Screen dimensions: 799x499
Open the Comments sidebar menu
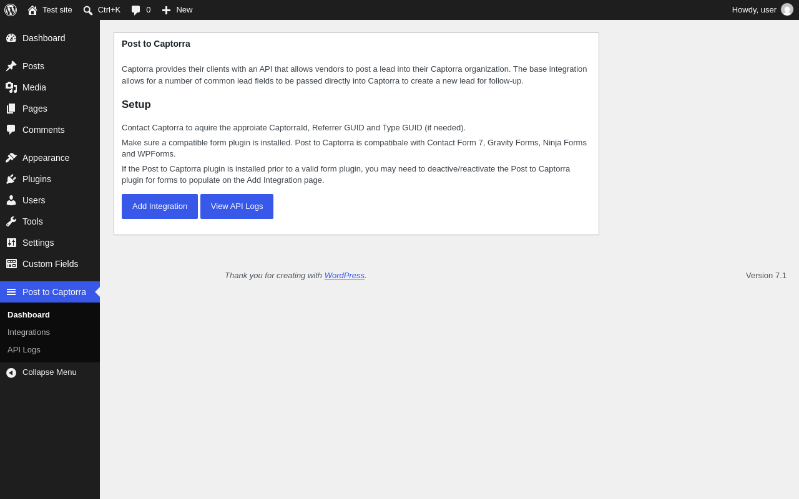(50, 130)
